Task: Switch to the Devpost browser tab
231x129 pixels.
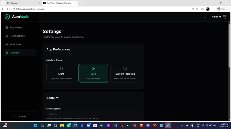Action: 24,3
